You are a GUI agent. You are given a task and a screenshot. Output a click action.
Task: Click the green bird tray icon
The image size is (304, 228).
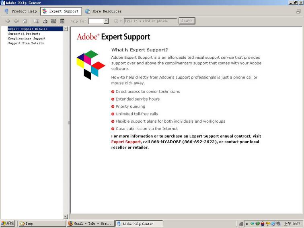(252, 224)
